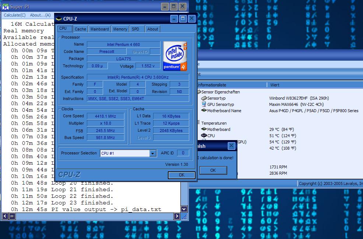The height and width of the screenshot is (239, 363).
Task: Open the Processor Selection dropdown arrow
Action: click(152, 153)
